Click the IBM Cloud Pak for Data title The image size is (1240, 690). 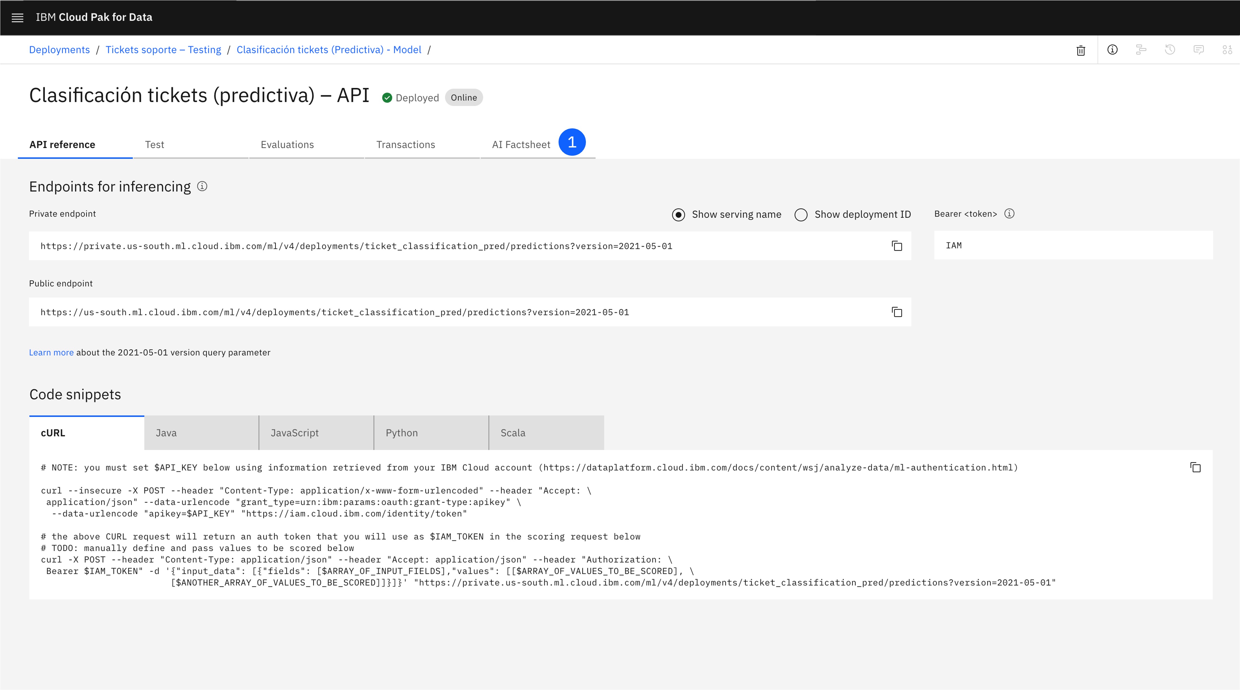coord(94,17)
